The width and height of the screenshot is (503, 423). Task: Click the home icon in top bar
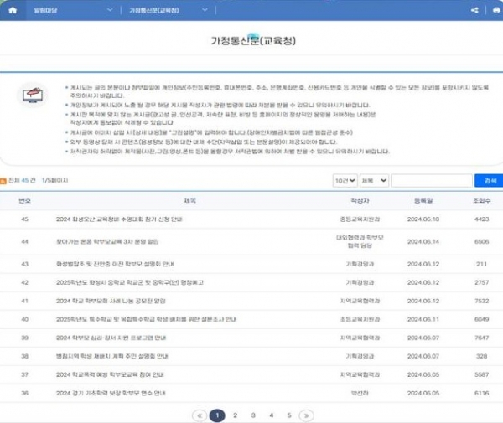point(13,10)
